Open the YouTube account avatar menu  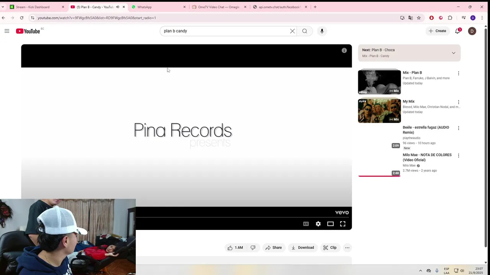click(x=472, y=31)
